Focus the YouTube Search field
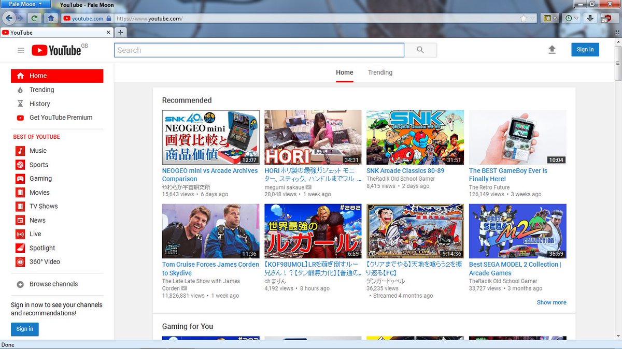Image resolution: width=622 pixels, height=349 pixels. [x=259, y=50]
